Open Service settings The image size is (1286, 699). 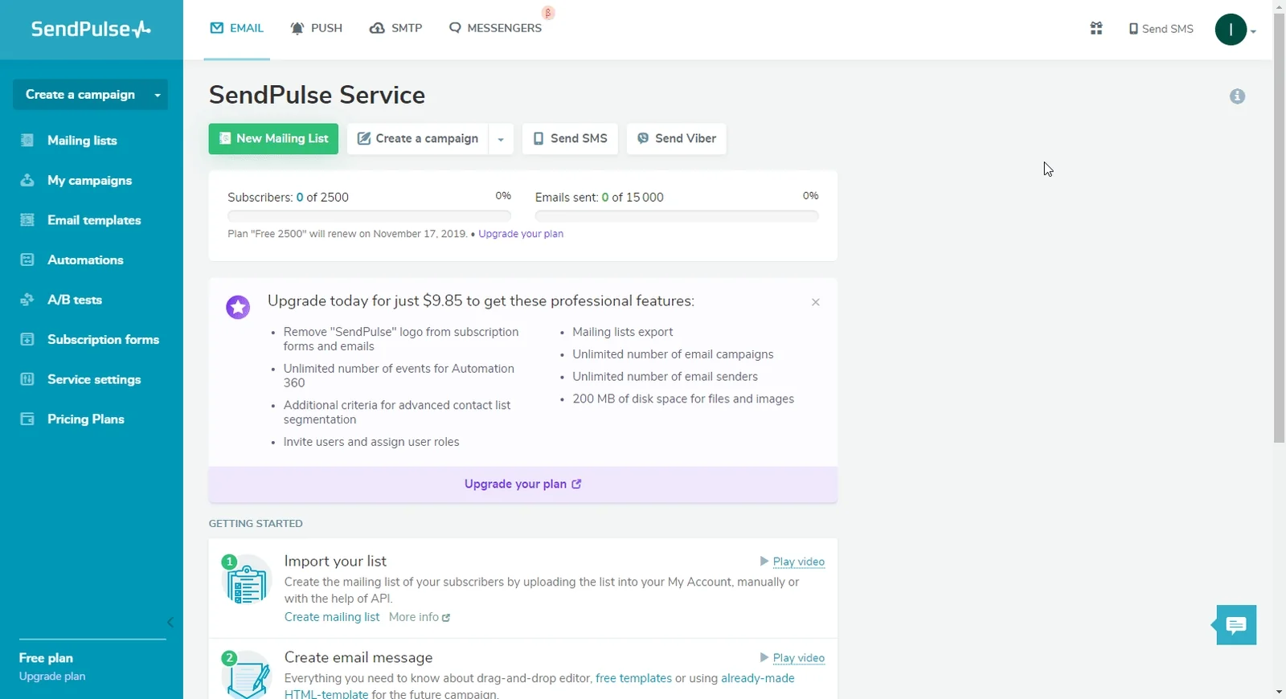pyautogui.click(x=94, y=379)
